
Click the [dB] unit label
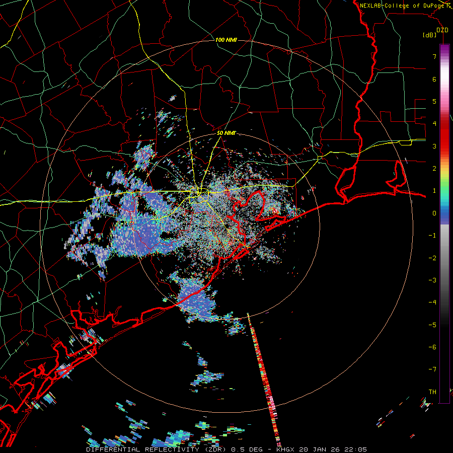pyautogui.click(x=430, y=35)
